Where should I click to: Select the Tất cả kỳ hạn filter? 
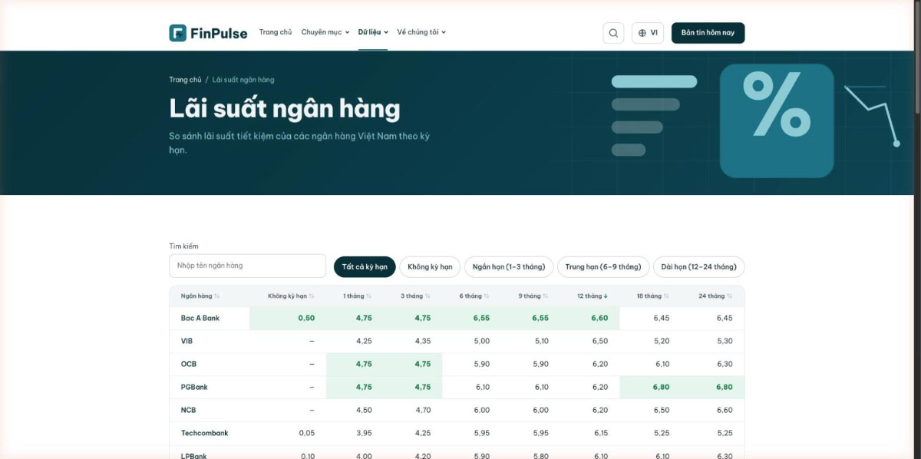[365, 267]
